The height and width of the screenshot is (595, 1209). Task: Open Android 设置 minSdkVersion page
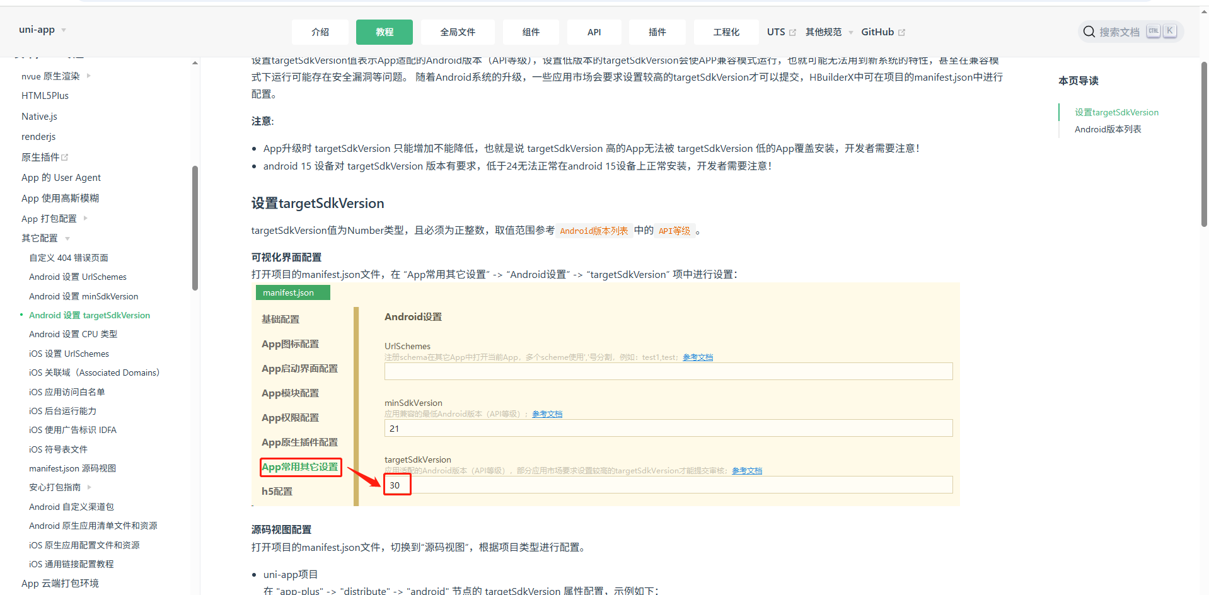pyautogui.click(x=83, y=296)
